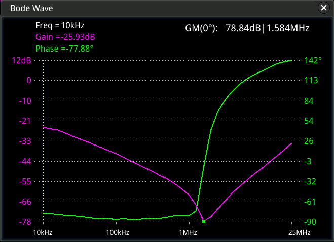
Task: Click the -78 gain axis label
Action: point(24,222)
